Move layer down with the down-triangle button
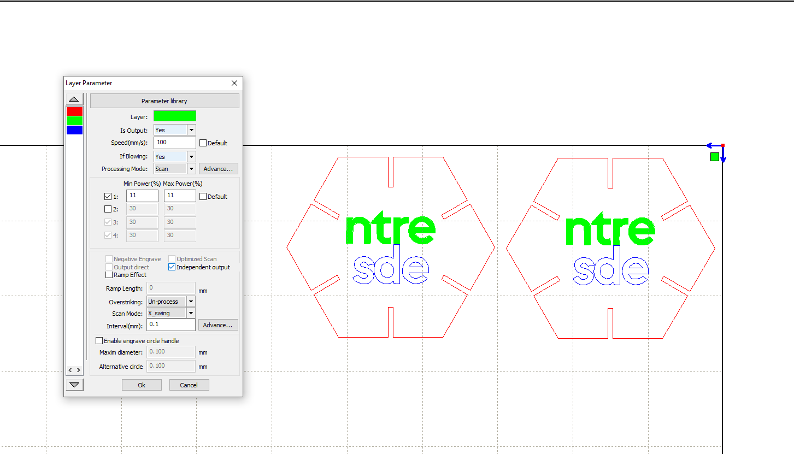The width and height of the screenshot is (794, 454). tap(74, 385)
